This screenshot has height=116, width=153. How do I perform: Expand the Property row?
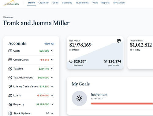pyautogui.click(x=52, y=104)
